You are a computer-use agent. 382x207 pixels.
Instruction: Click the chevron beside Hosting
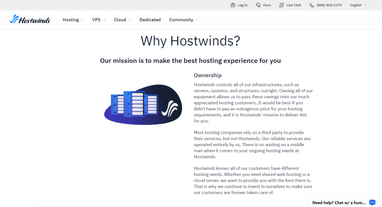click(82, 20)
